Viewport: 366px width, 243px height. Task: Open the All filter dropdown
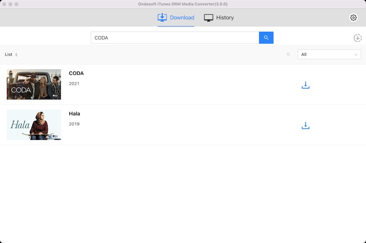[x=329, y=55]
